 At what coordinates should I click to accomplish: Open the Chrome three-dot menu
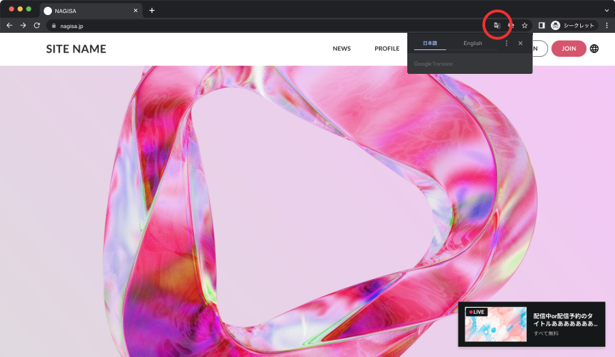coord(607,25)
